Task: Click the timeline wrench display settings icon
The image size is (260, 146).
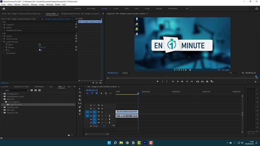Action: 106,93
